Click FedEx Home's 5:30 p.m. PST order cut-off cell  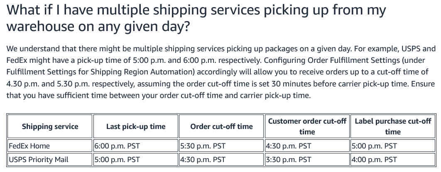[221, 146]
